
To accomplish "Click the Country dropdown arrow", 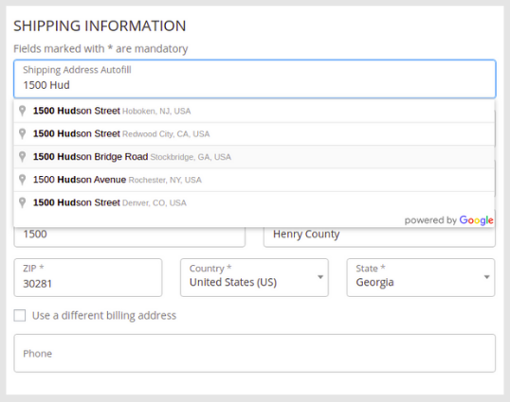I will (x=320, y=277).
